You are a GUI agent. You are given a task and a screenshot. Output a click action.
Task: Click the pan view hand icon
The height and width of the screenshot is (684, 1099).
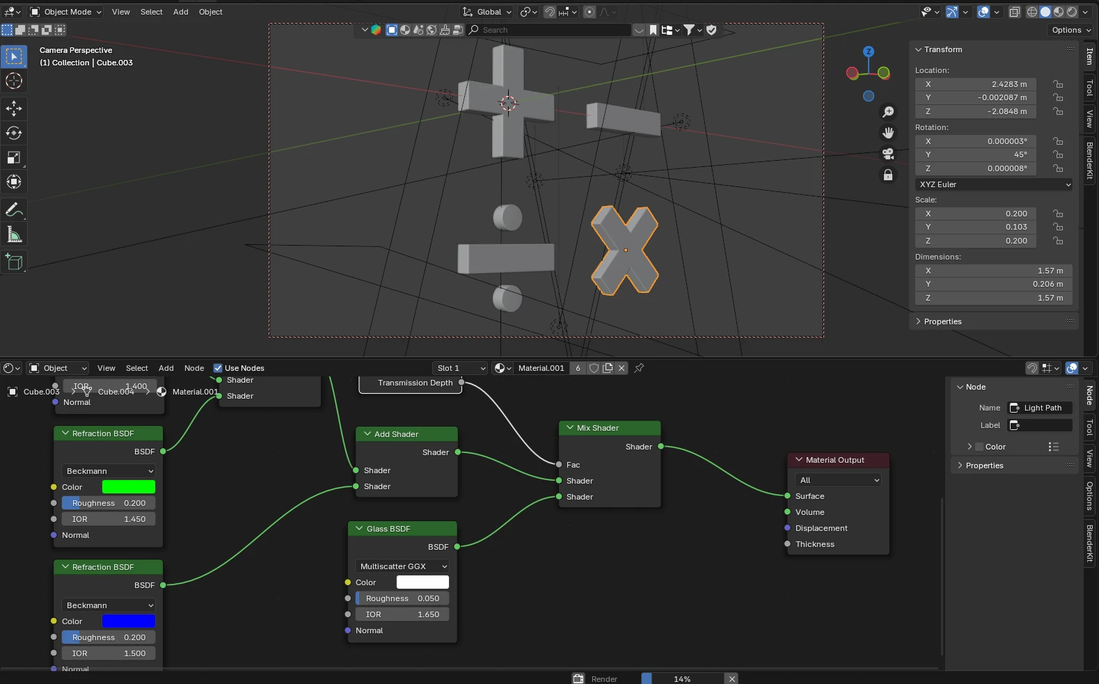[888, 133]
